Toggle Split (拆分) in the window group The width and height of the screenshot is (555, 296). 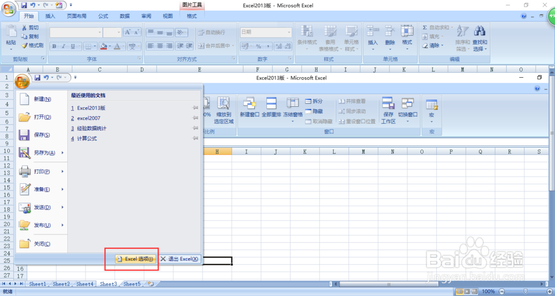click(x=314, y=101)
